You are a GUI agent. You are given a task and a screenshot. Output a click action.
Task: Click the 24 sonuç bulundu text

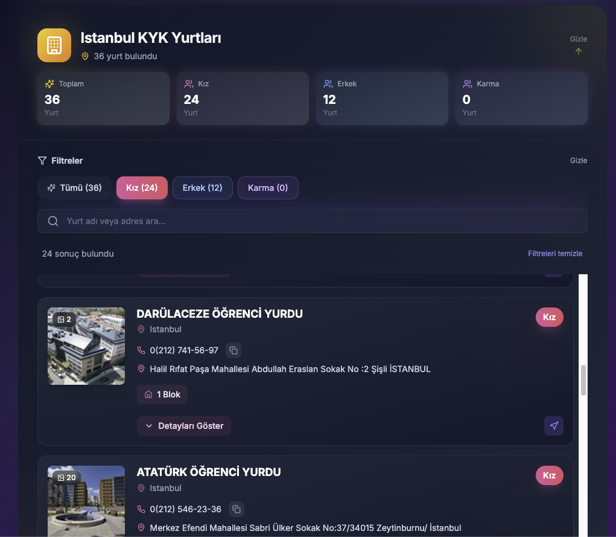tap(78, 254)
